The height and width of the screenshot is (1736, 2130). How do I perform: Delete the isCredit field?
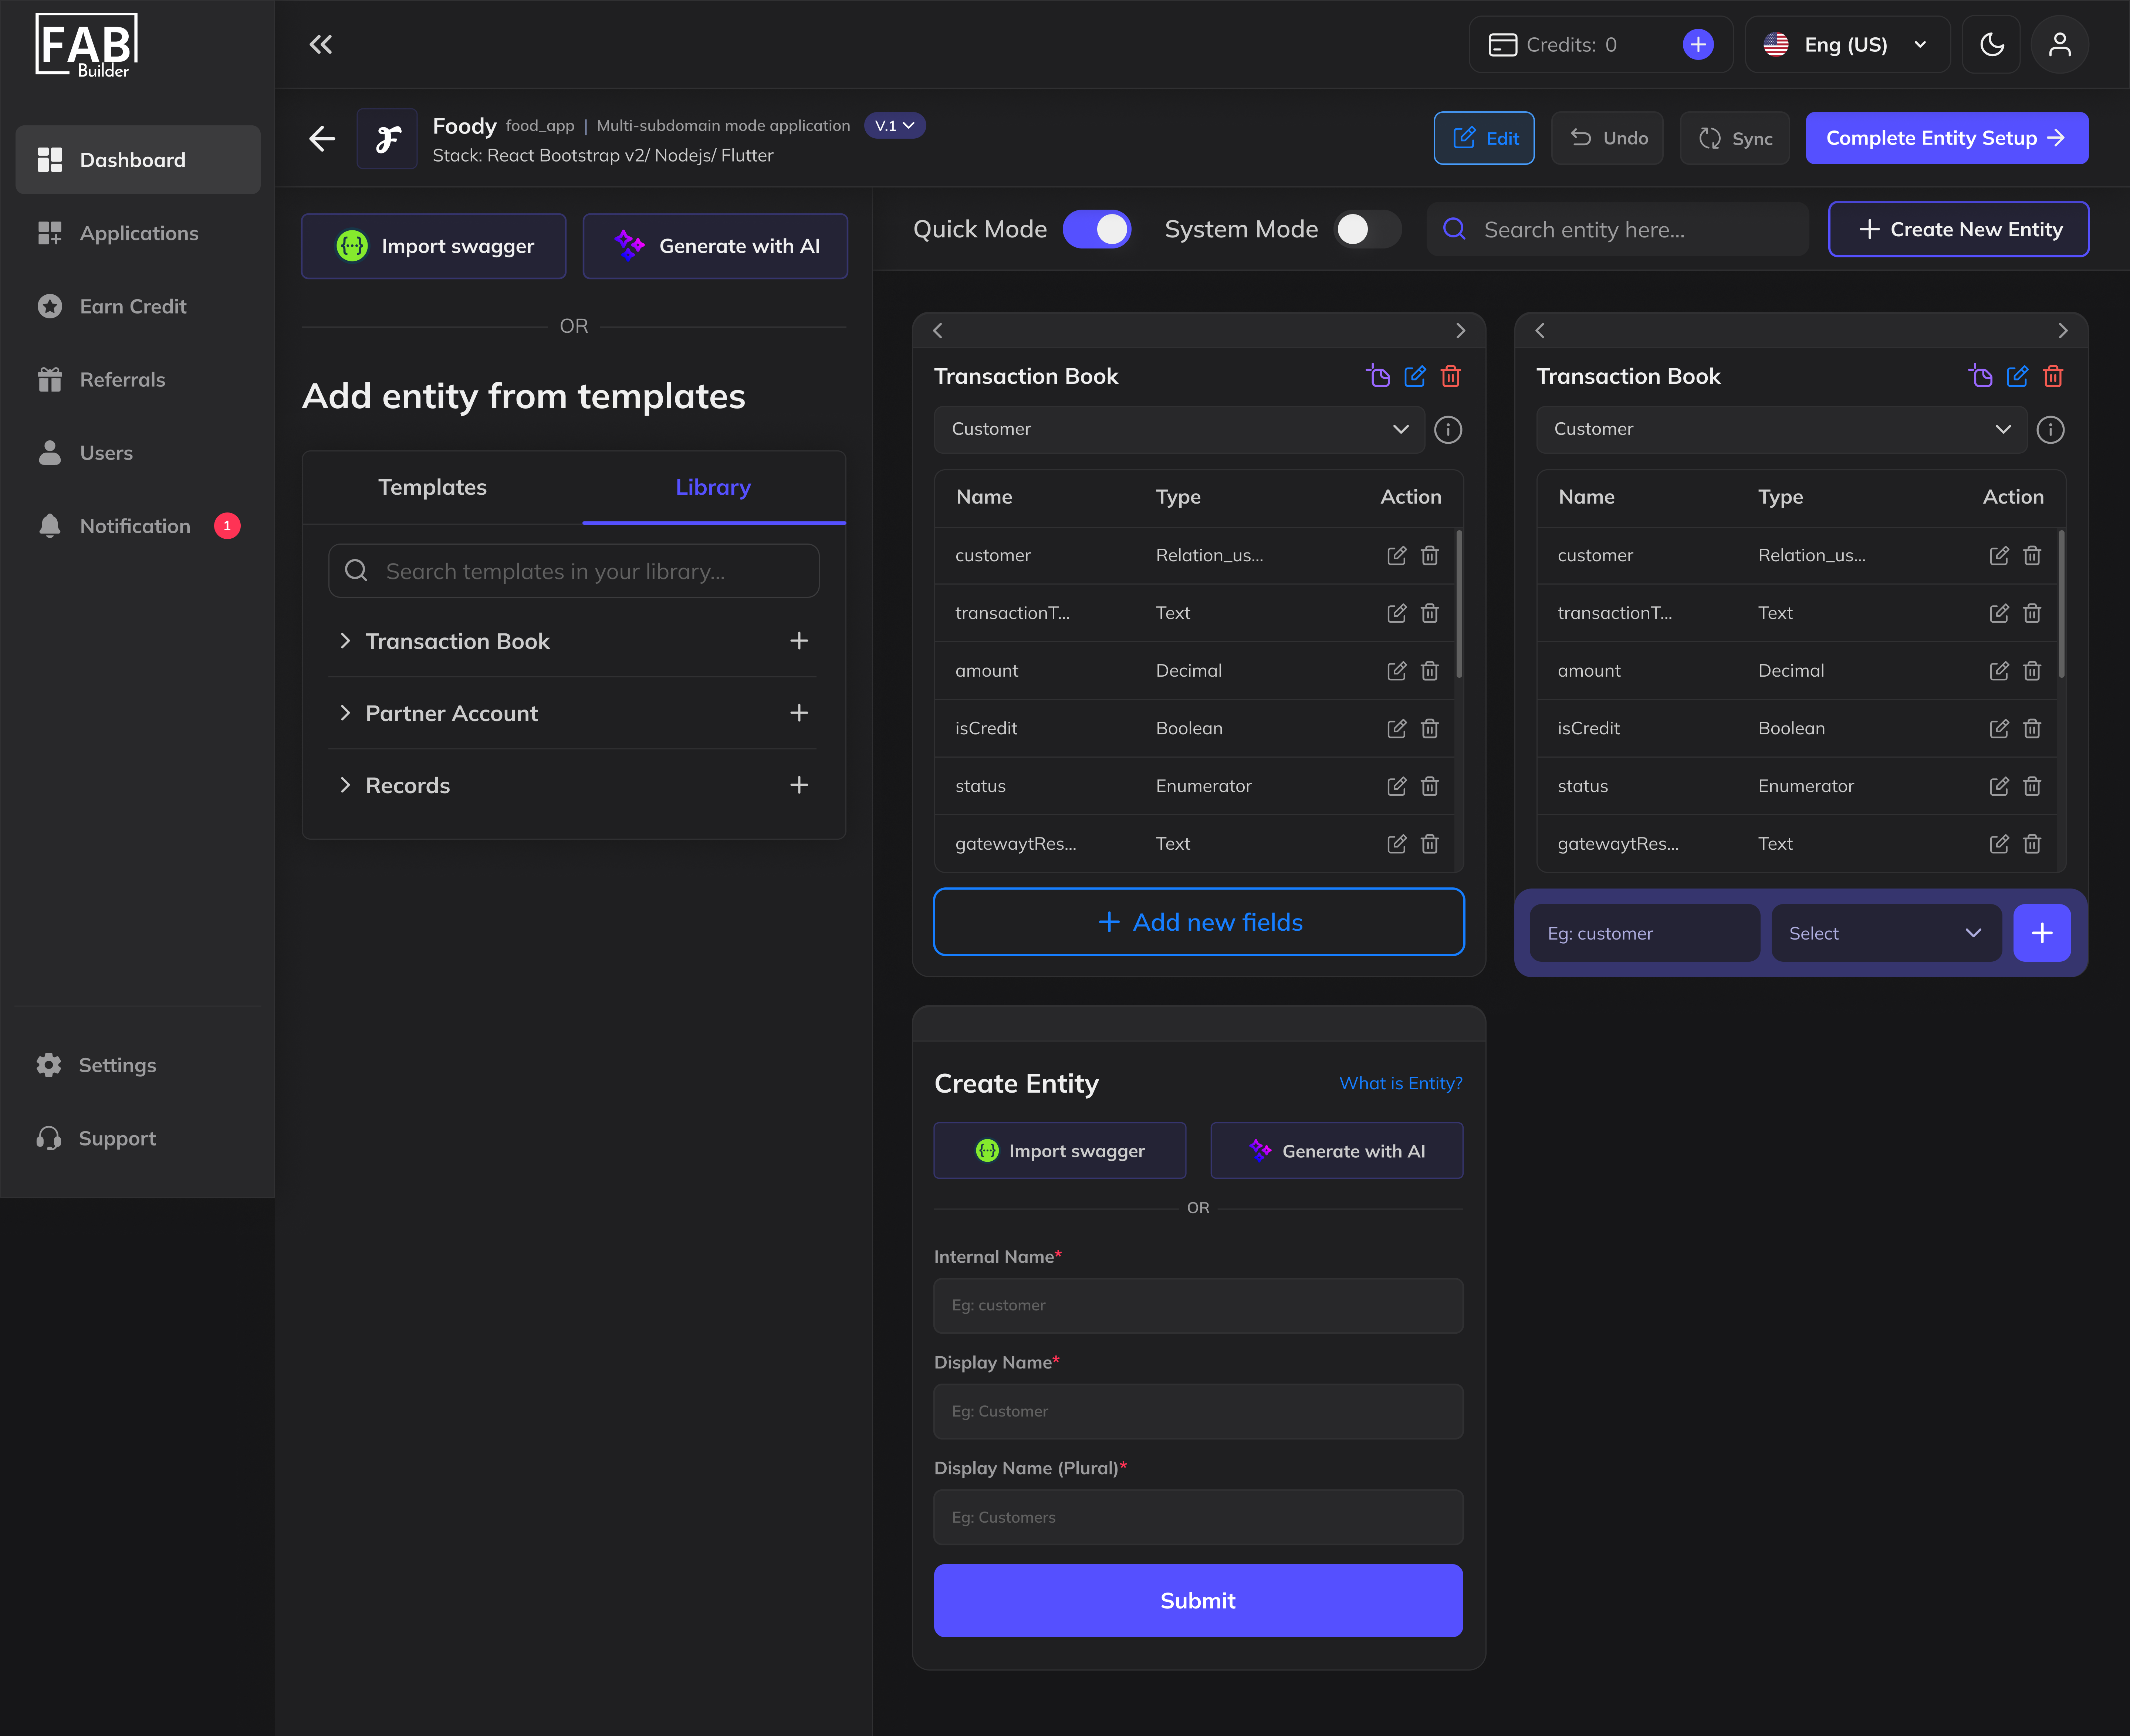1429,728
